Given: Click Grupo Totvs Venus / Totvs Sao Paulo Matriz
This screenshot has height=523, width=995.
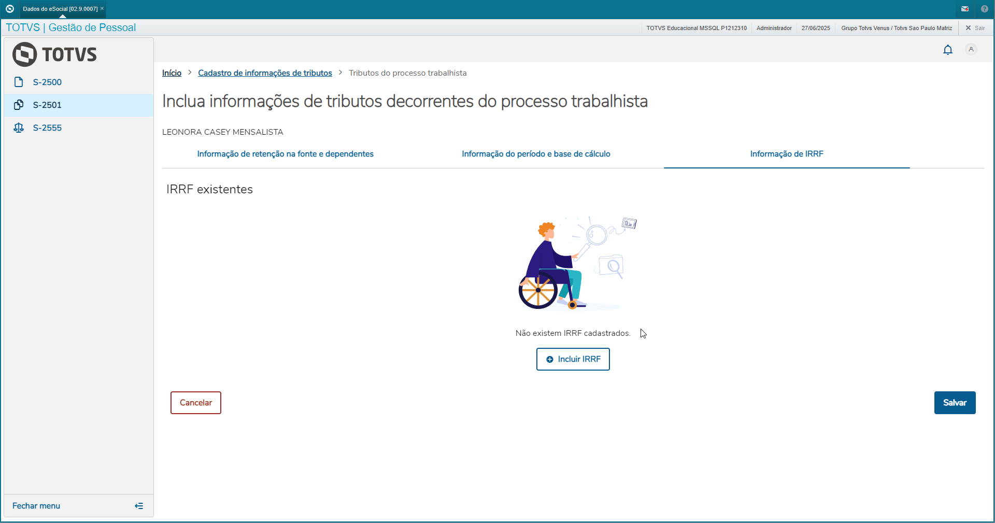Looking at the screenshot, I should (897, 28).
